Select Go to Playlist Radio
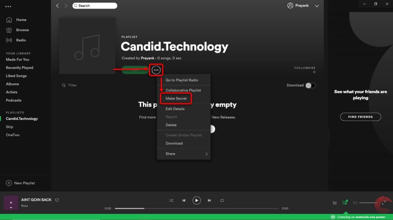Viewport: 393px width, 220px height. pos(184,80)
